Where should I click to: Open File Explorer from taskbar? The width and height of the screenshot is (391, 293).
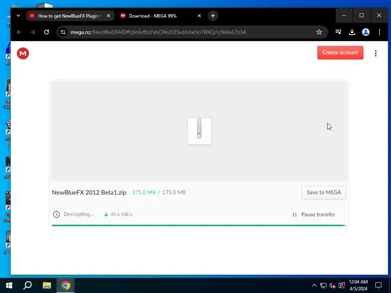[x=47, y=285]
